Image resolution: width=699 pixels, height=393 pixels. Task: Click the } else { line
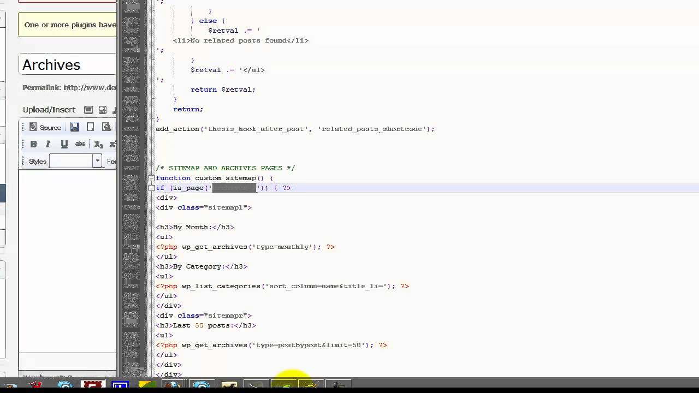[x=208, y=21]
